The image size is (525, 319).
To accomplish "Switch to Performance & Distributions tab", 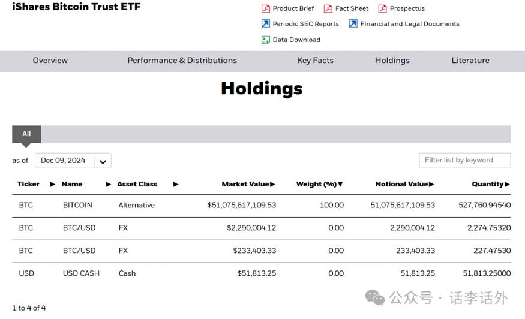I will [182, 61].
